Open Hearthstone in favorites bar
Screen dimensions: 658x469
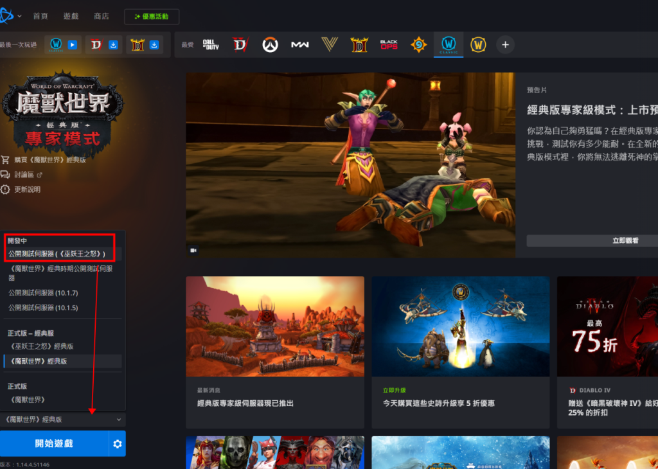point(418,44)
